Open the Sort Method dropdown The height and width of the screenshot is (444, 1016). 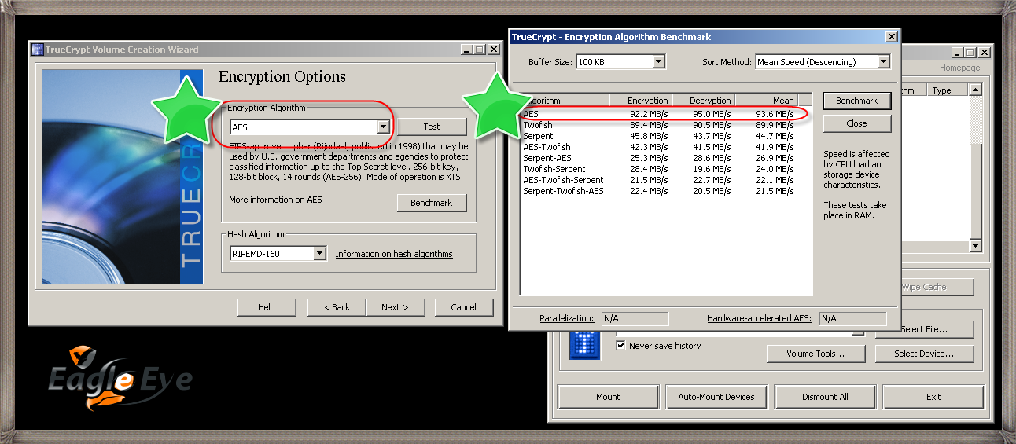pos(883,61)
